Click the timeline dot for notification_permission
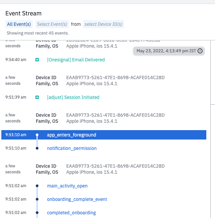215x218 pixels. (x=37, y=148)
